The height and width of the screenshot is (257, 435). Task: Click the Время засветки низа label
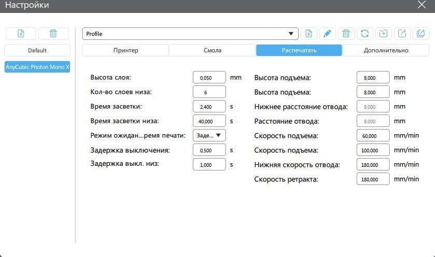124,121
